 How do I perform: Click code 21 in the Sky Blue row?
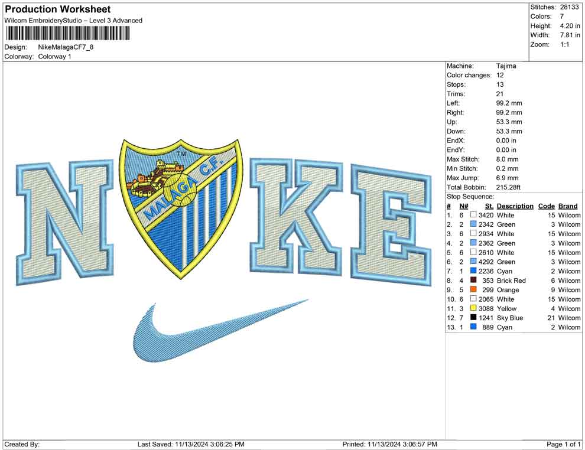point(551,318)
